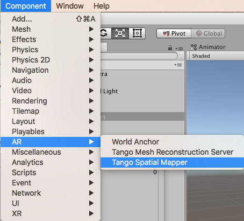The height and width of the screenshot is (221, 244).
Task: Open the Event submenu
Action: 51,183
